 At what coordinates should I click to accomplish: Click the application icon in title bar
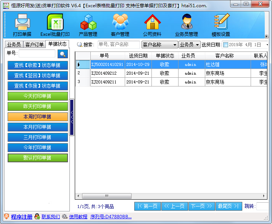pyautogui.click(x=6, y=6)
